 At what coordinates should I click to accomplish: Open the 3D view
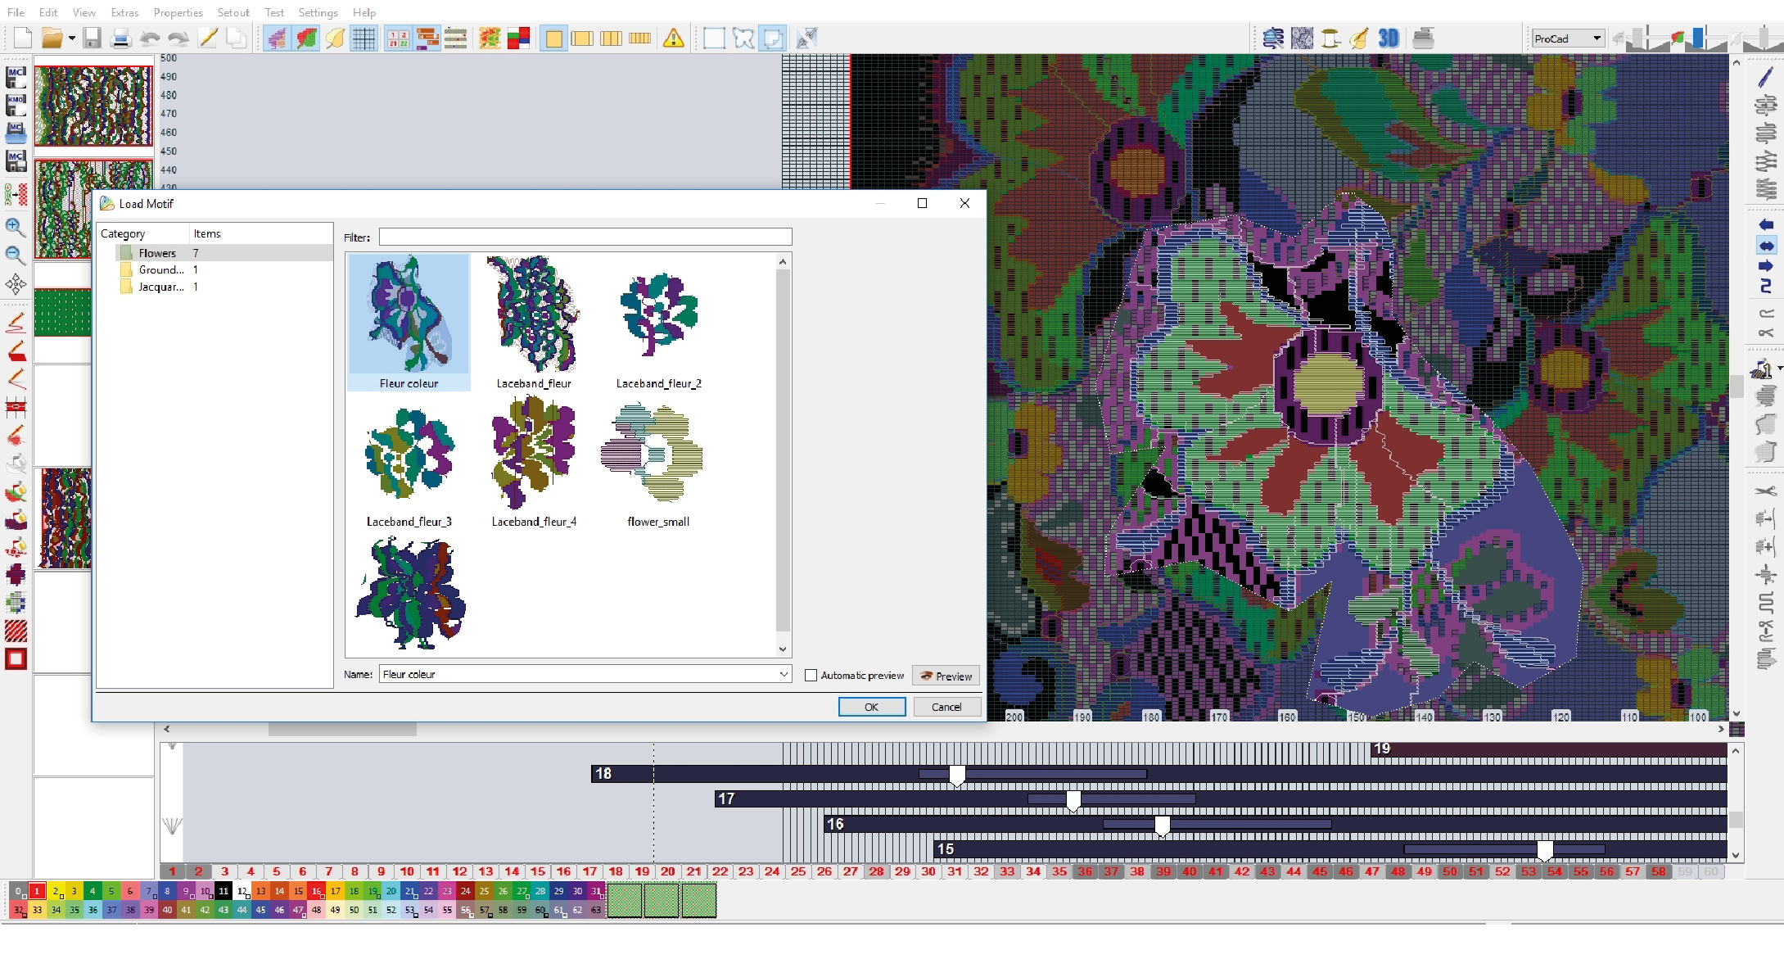(x=1389, y=38)
